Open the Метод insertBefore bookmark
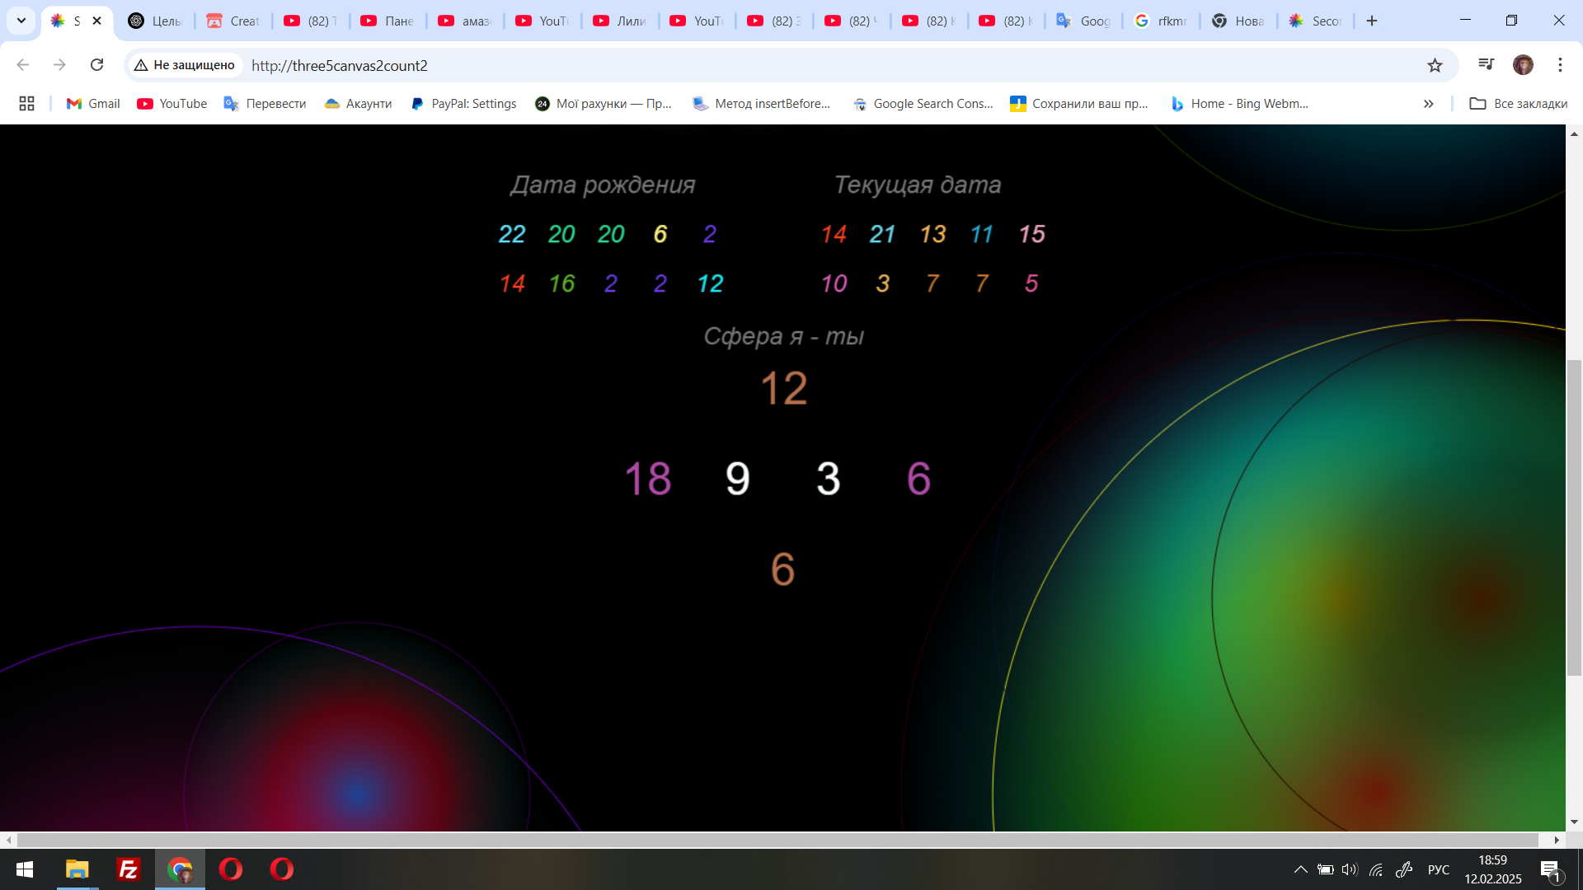This screenshot has width=1583, height=890. [x=761, y=104]
